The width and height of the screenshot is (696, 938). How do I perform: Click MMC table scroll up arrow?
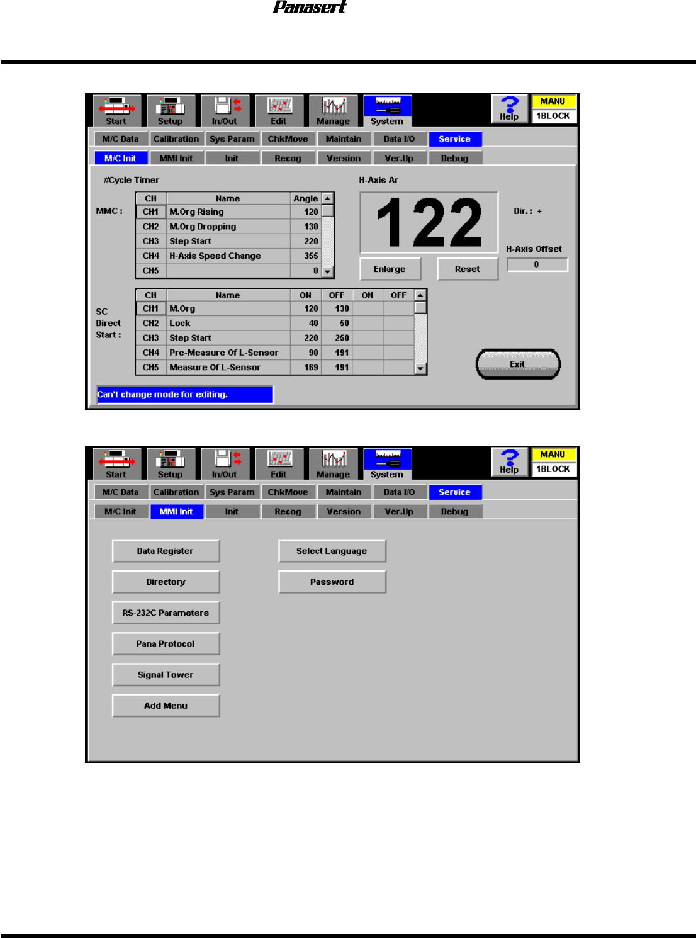click(328, 198)
